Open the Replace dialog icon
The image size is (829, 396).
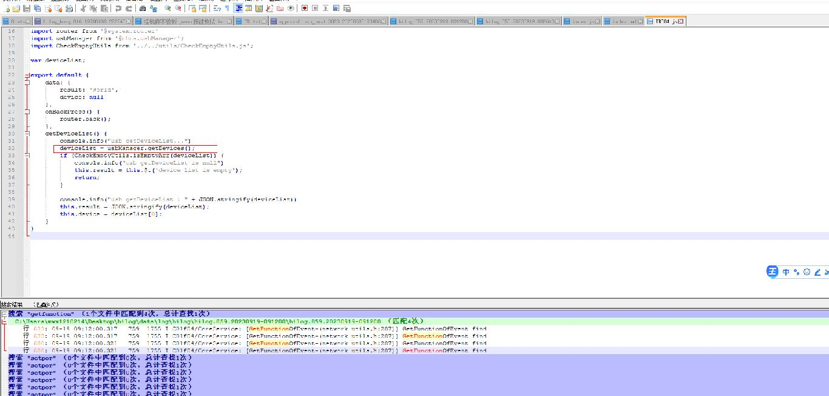(153, 9)
